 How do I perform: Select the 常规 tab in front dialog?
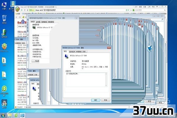tap(65, 51)
